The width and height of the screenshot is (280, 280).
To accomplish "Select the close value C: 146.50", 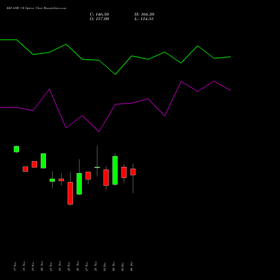I will click(x=99, y=15).
